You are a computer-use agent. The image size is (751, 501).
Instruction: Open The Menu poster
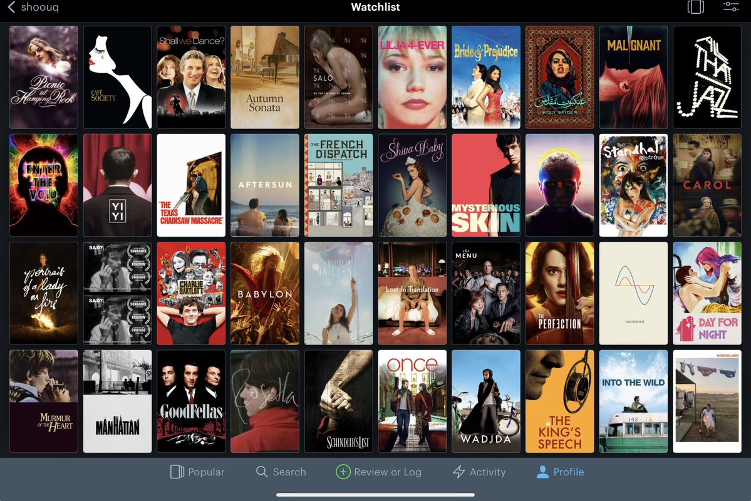point(486,293)
